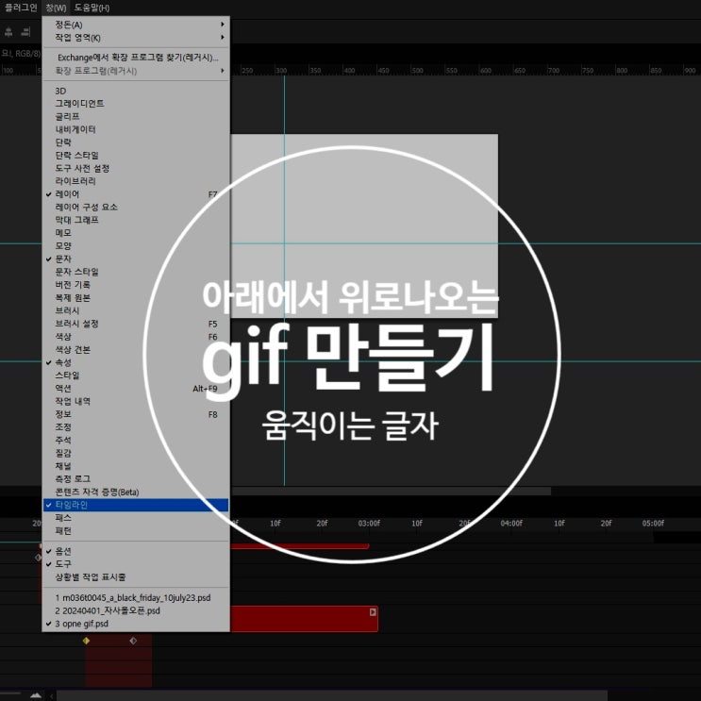The width and height of the screenshot is (701, 701).
Task: Show the 상황별 작업 표시줄
Action: click(x=136, y=577)
